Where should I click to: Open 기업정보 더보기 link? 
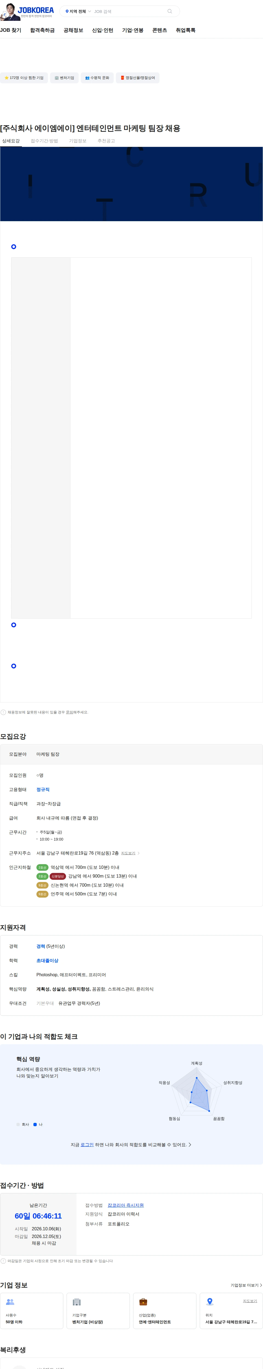coord(246,1285)
